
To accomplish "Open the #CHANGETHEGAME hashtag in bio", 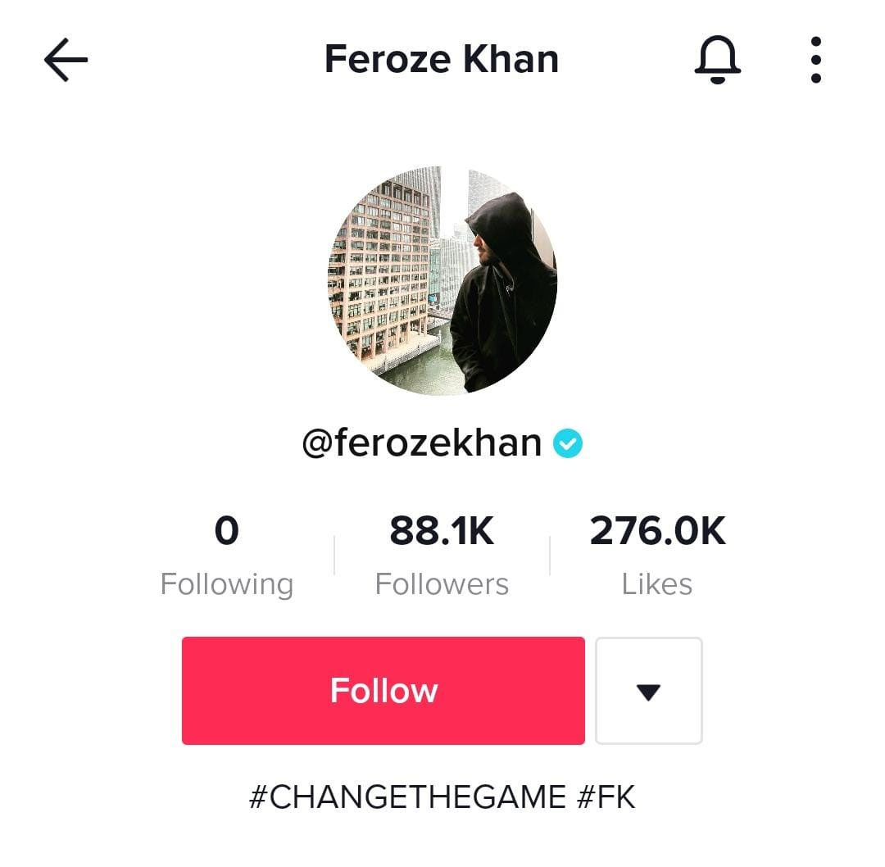I will point(407,797).
